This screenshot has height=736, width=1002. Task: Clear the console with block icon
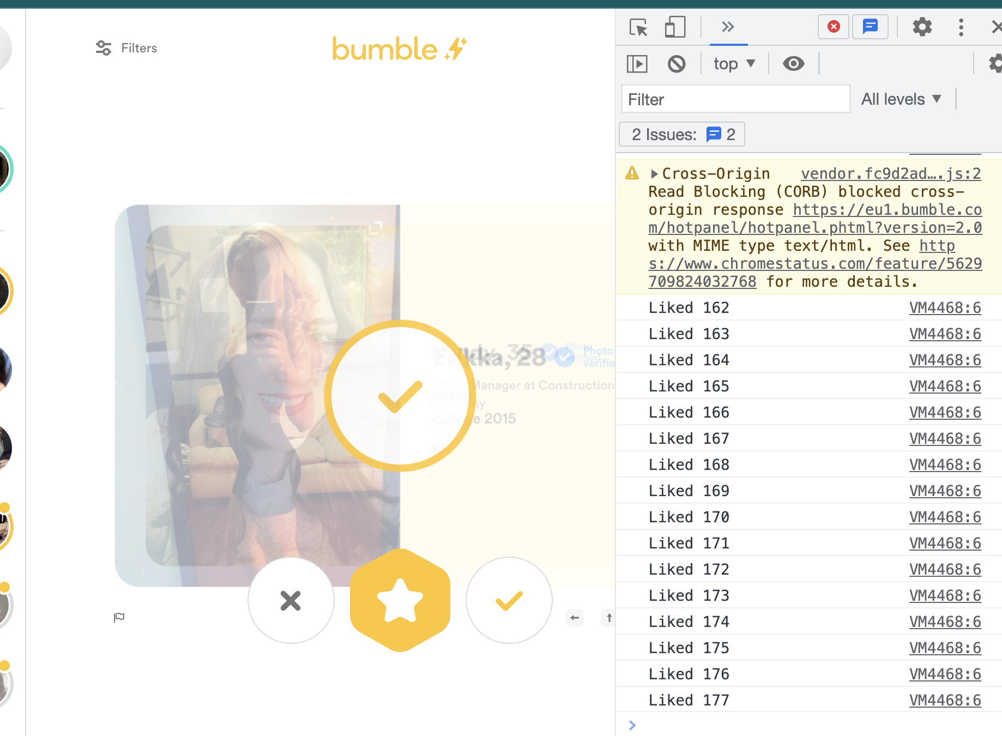(x=677, y=64)
